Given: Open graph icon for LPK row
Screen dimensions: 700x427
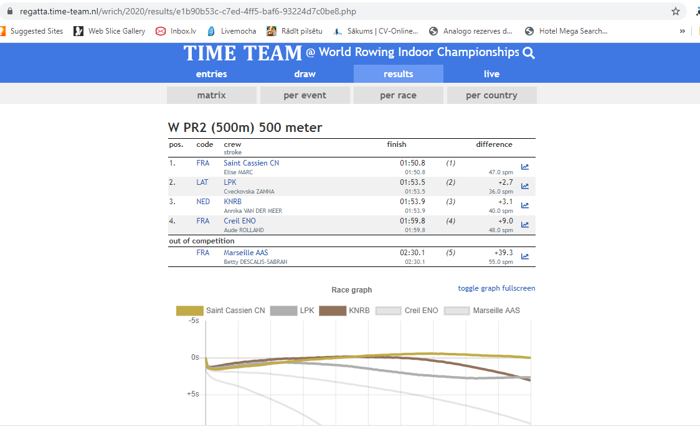Looking at the screenshot, I should click(x=525, y=186).
